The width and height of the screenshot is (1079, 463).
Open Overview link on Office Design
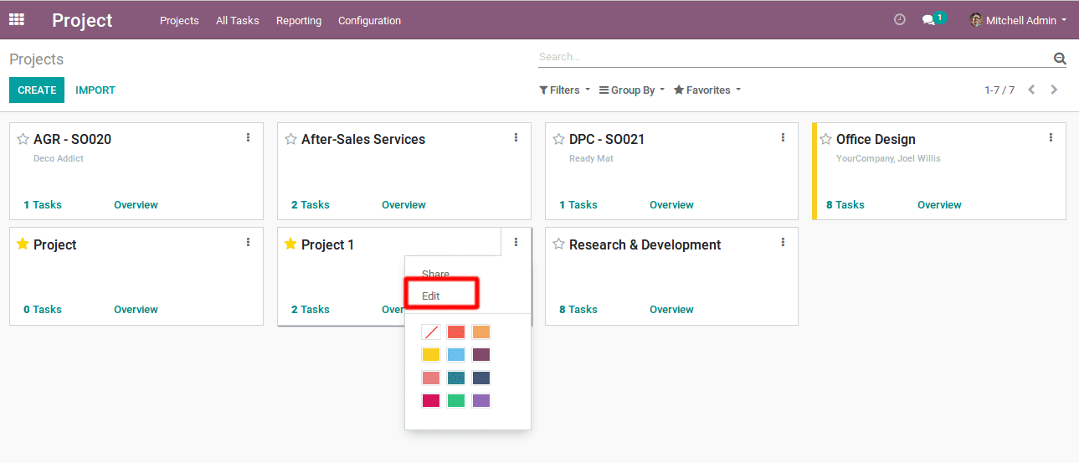coord(939,204)
